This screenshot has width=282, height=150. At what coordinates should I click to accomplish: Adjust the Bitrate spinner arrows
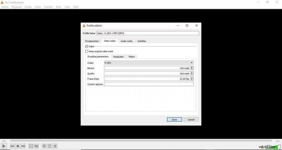tap(192, 68)
